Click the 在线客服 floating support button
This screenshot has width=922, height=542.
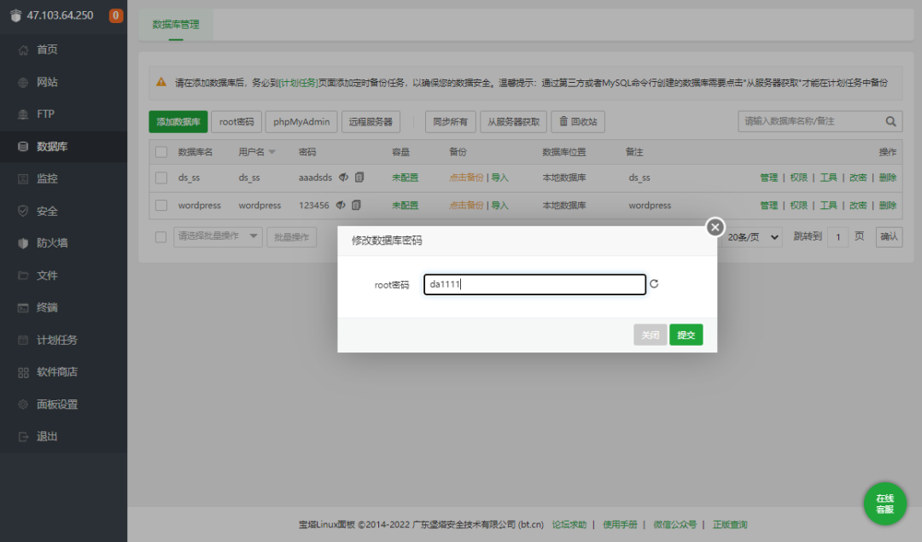[x=884, y=504]
